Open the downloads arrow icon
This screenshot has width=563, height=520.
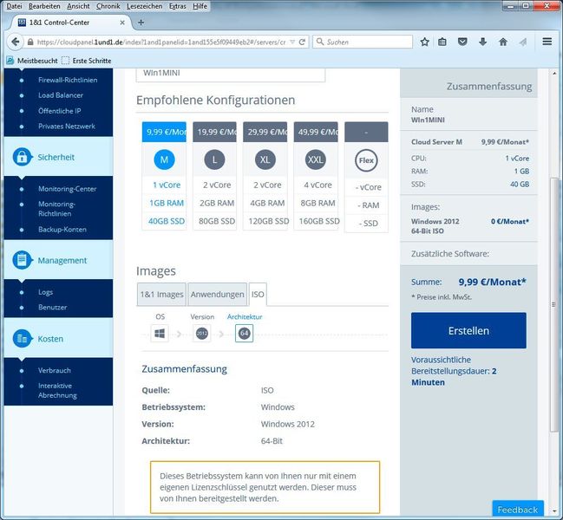482,42
